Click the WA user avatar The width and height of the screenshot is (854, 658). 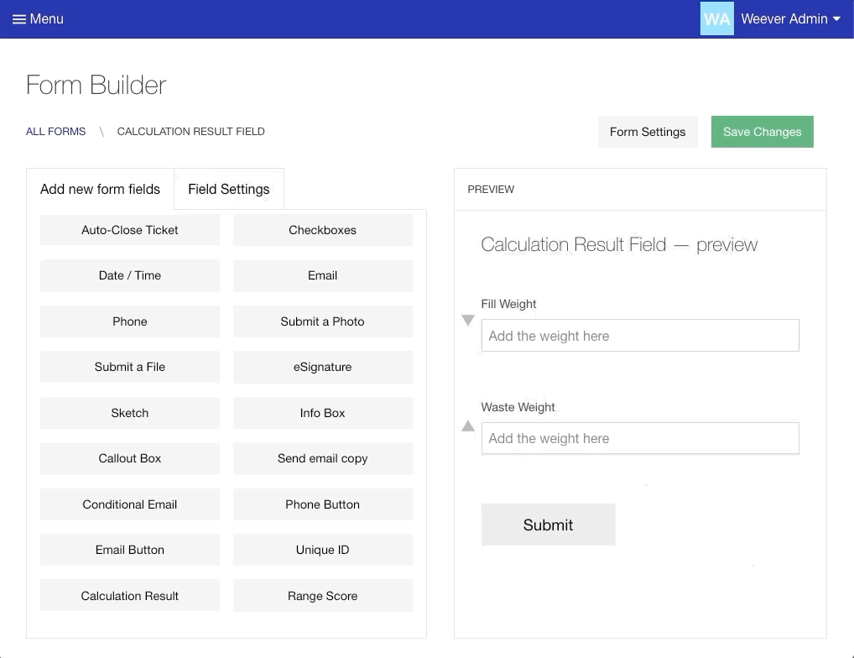(716, 19)
